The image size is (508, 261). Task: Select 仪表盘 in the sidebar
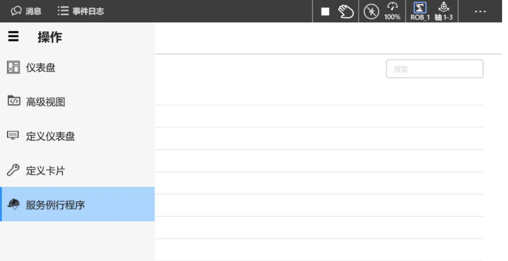41,68
